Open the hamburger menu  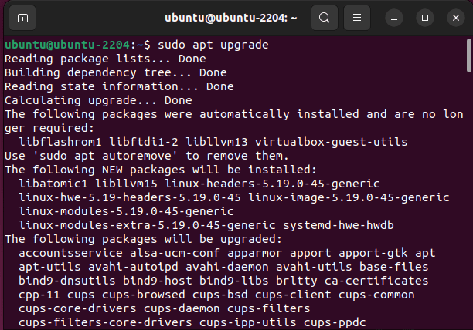357,18
